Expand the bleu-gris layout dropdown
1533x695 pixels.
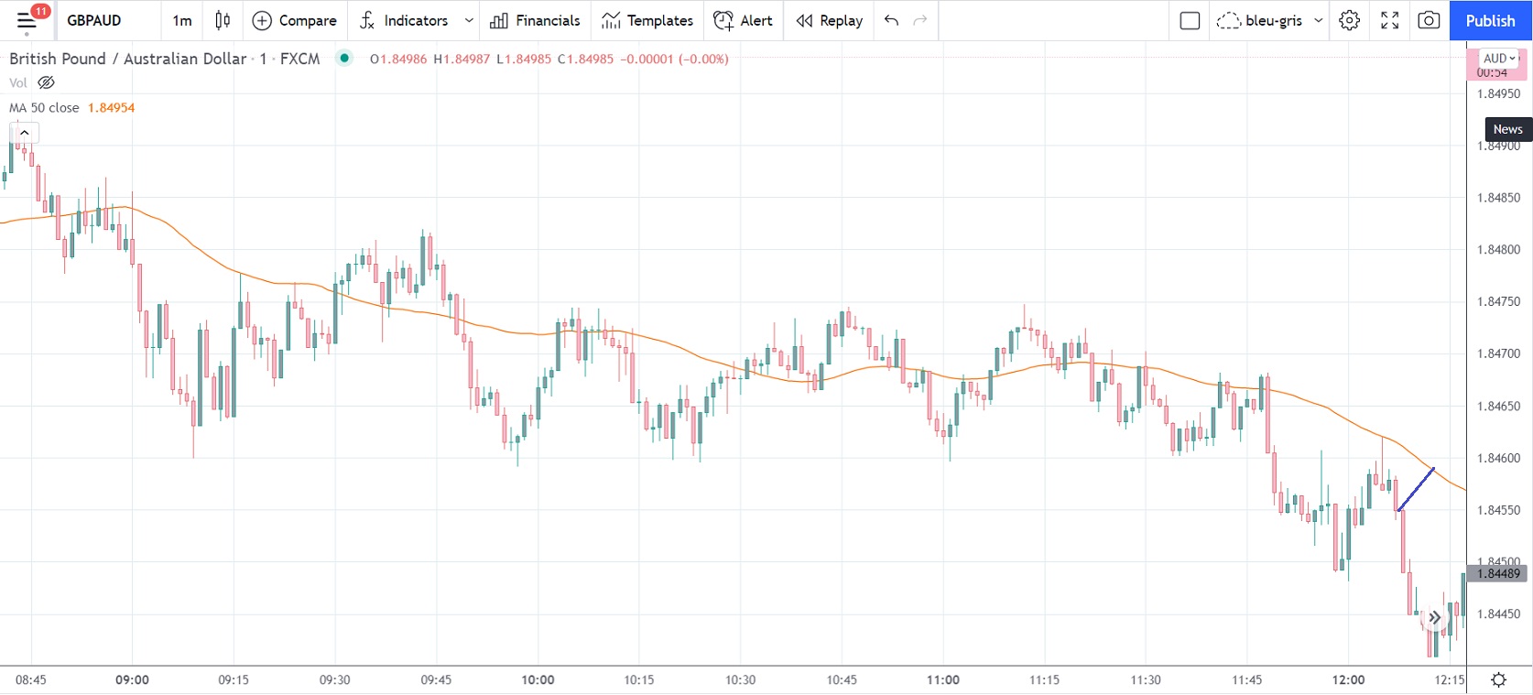click(x=1319, y=20)
